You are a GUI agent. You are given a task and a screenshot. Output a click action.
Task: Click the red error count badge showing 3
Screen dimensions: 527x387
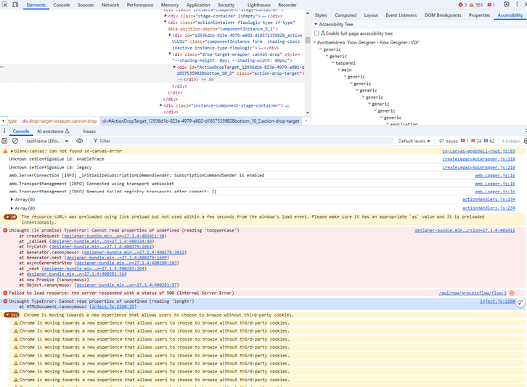[462, 4]
